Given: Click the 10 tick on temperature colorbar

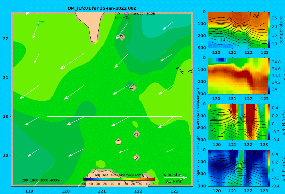Looking at the screenshot, I should coord(274,44).
